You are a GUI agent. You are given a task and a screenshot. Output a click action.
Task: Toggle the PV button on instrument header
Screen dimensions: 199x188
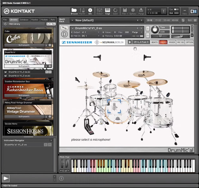pos(192,35)
